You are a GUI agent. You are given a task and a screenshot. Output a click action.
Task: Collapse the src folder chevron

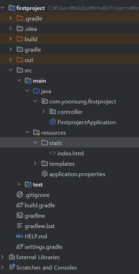pyautogui.click(x=11, y=70)
